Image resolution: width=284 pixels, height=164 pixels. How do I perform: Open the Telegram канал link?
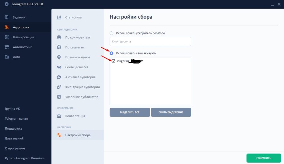point(16,118)
